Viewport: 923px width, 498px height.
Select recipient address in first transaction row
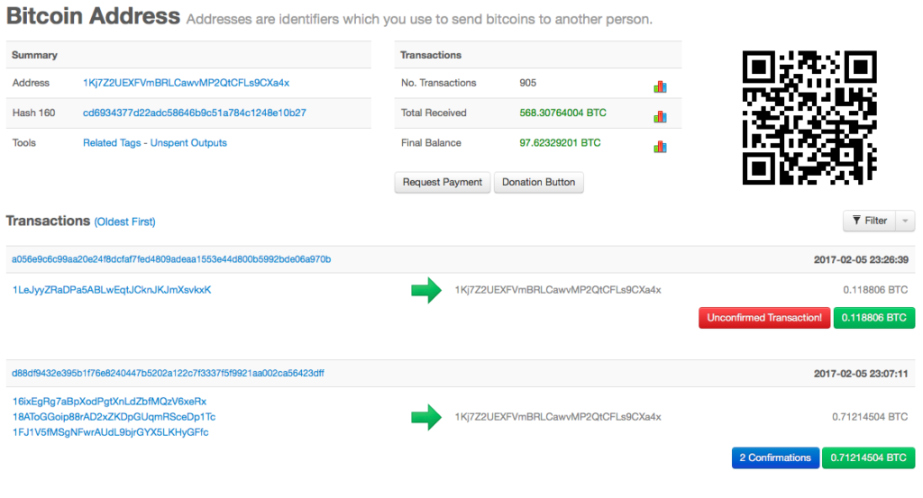click(x=558, y=290)
